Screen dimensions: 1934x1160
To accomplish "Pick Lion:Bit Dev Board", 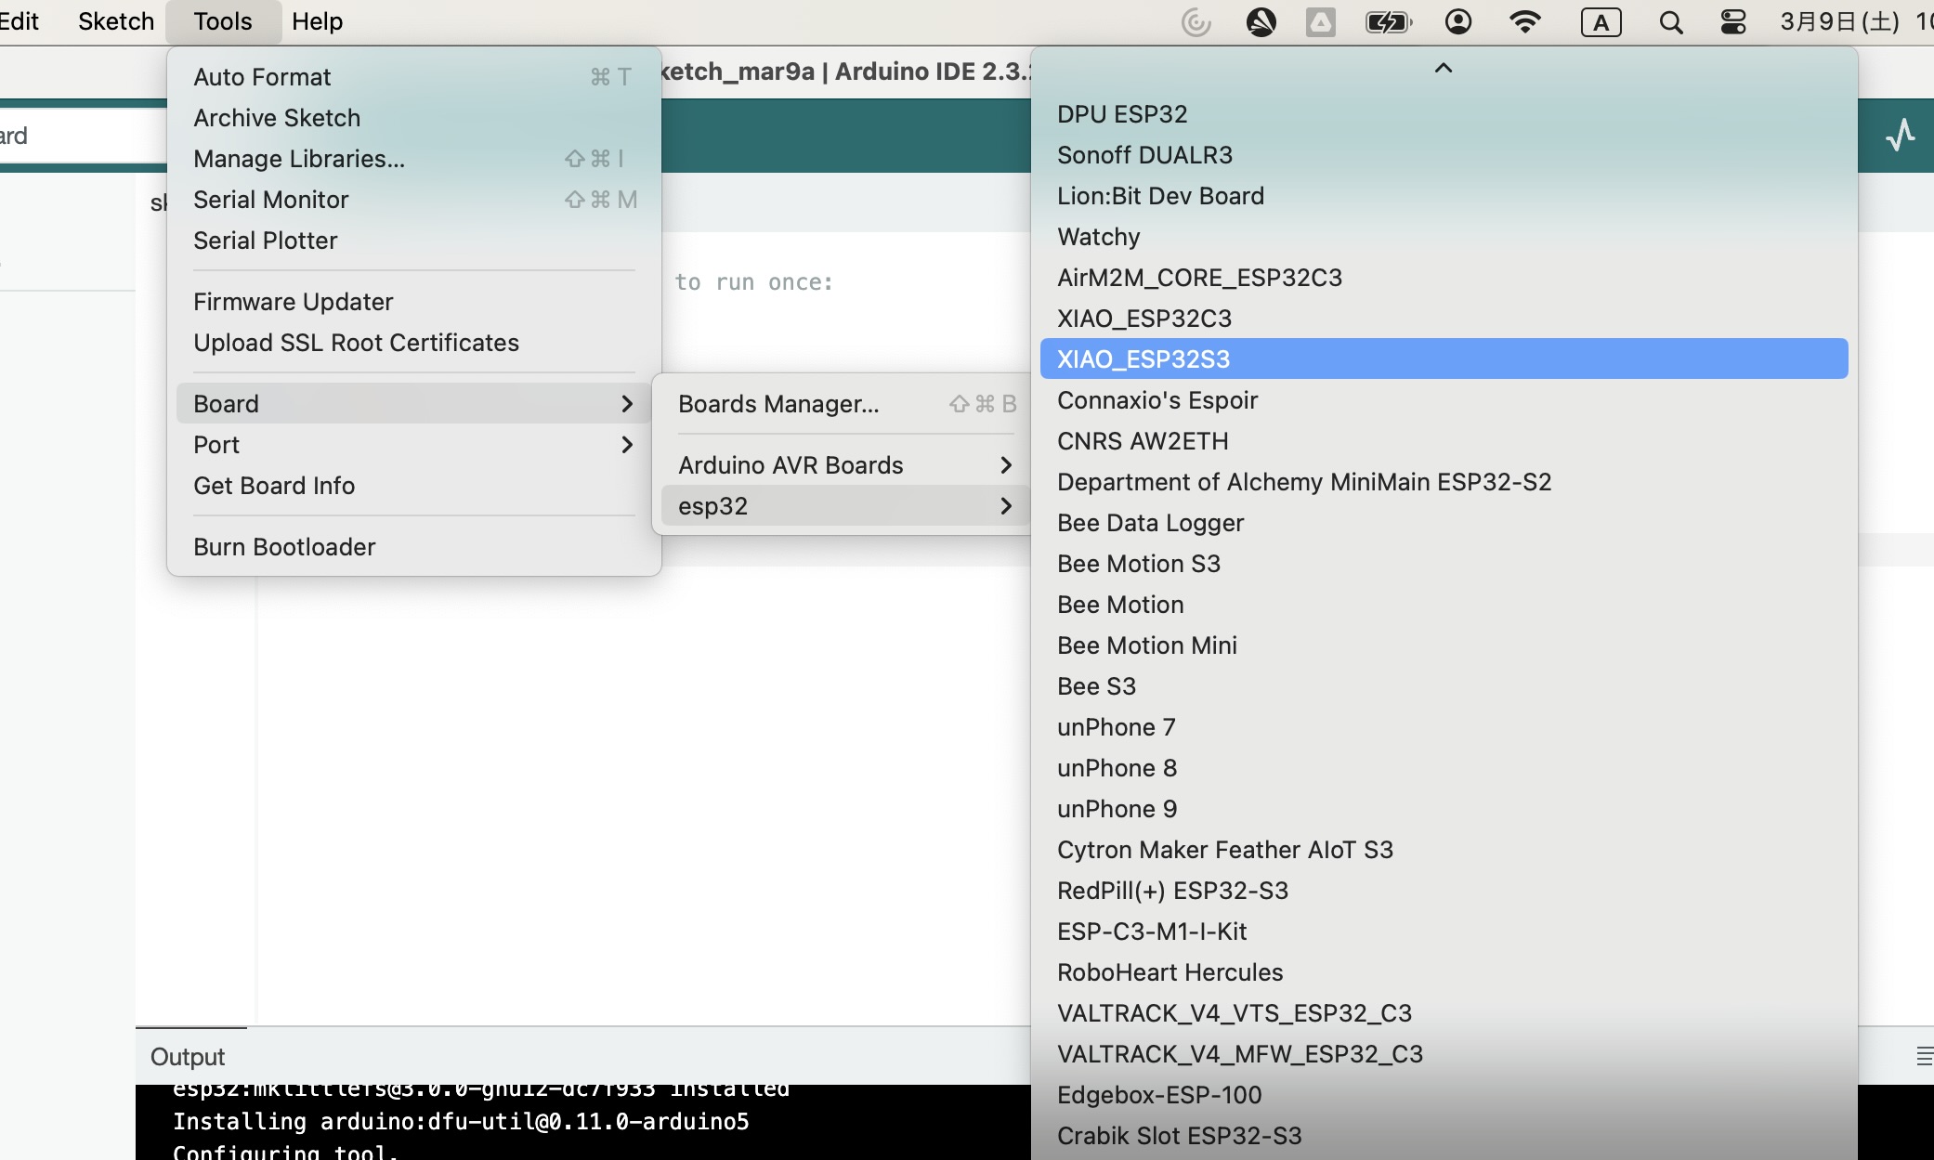I will pyautogui.click(x=1444, y=195).
